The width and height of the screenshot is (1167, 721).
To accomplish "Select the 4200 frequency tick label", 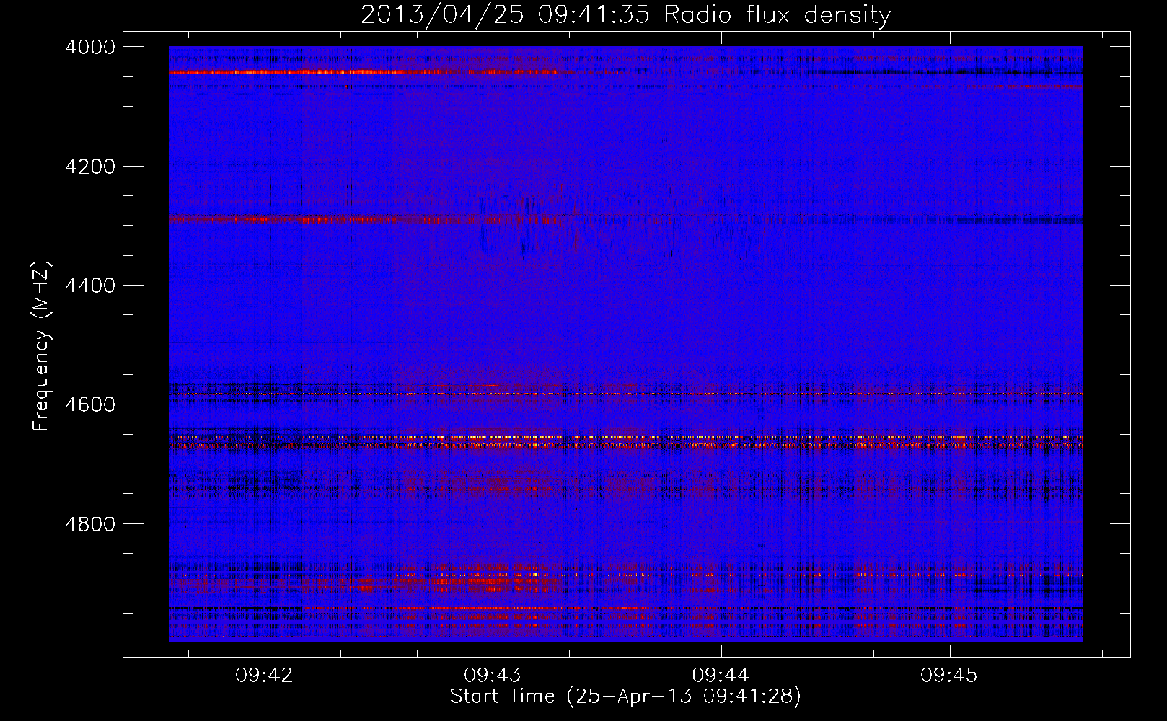I will [x=90, y=167].
